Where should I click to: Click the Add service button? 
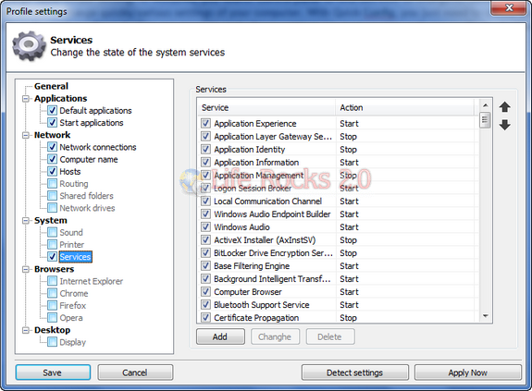click(x=220, y=336)
